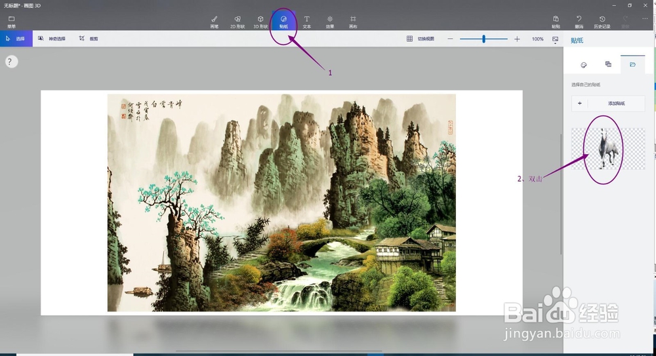The image size is (656, 356).
Task: Switch to the textures tab
Action: click(608, 64)
